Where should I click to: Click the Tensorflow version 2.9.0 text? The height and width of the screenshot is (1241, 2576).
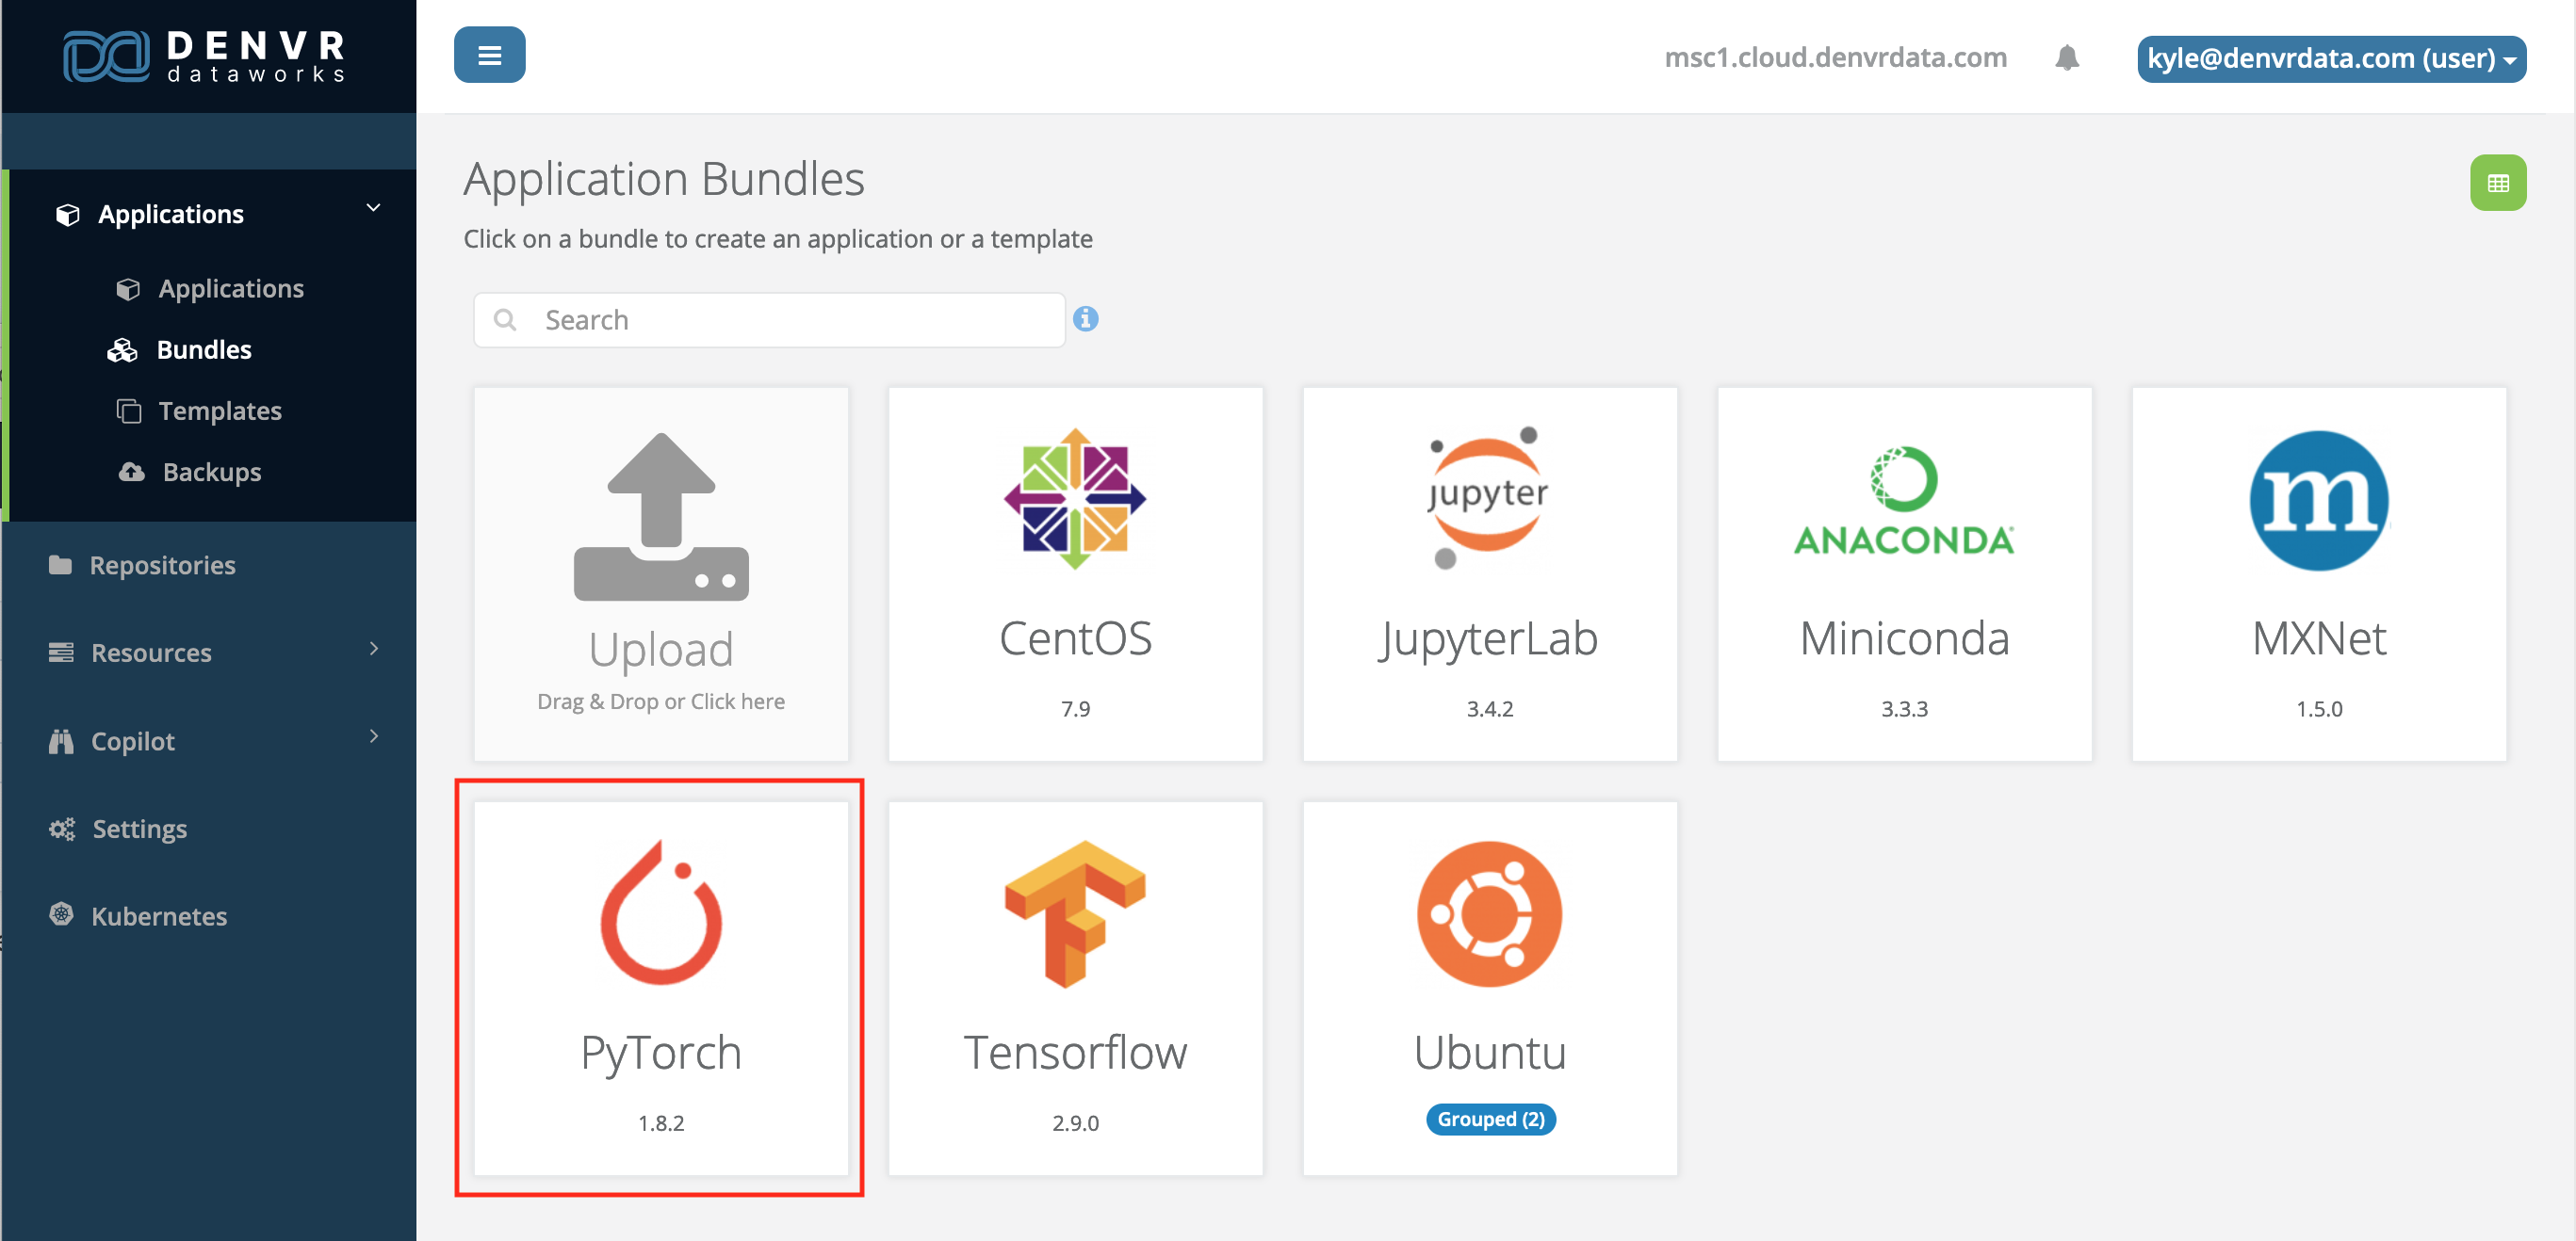1075,1123
